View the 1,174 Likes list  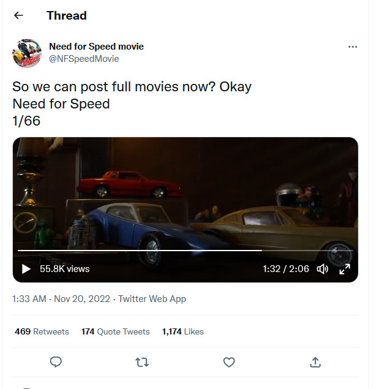182,331
